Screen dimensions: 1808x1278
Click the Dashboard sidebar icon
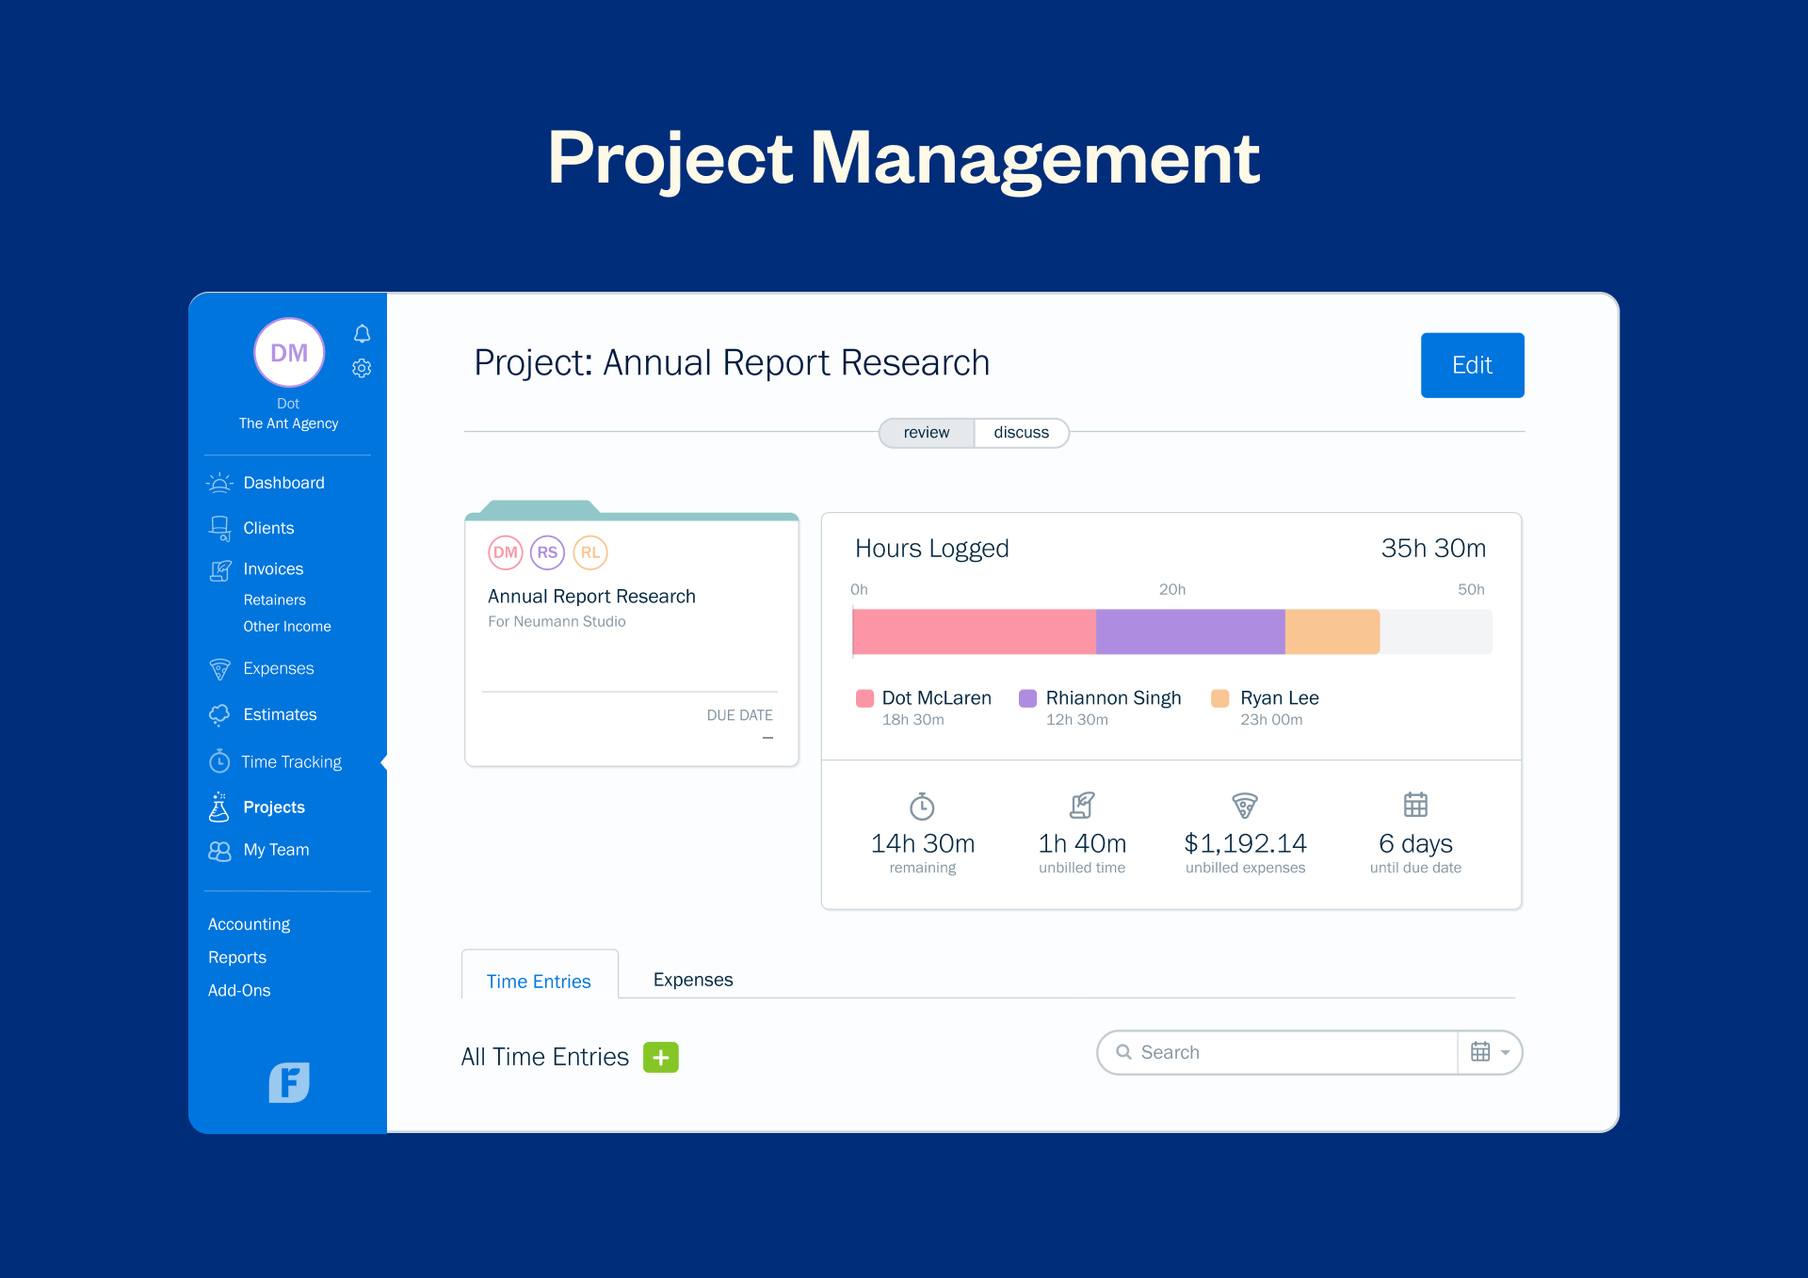tap(221, 483)
